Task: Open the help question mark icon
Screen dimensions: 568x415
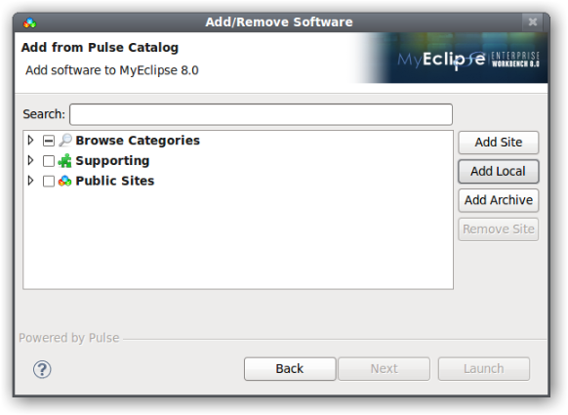Action: [x=42, y=369]
